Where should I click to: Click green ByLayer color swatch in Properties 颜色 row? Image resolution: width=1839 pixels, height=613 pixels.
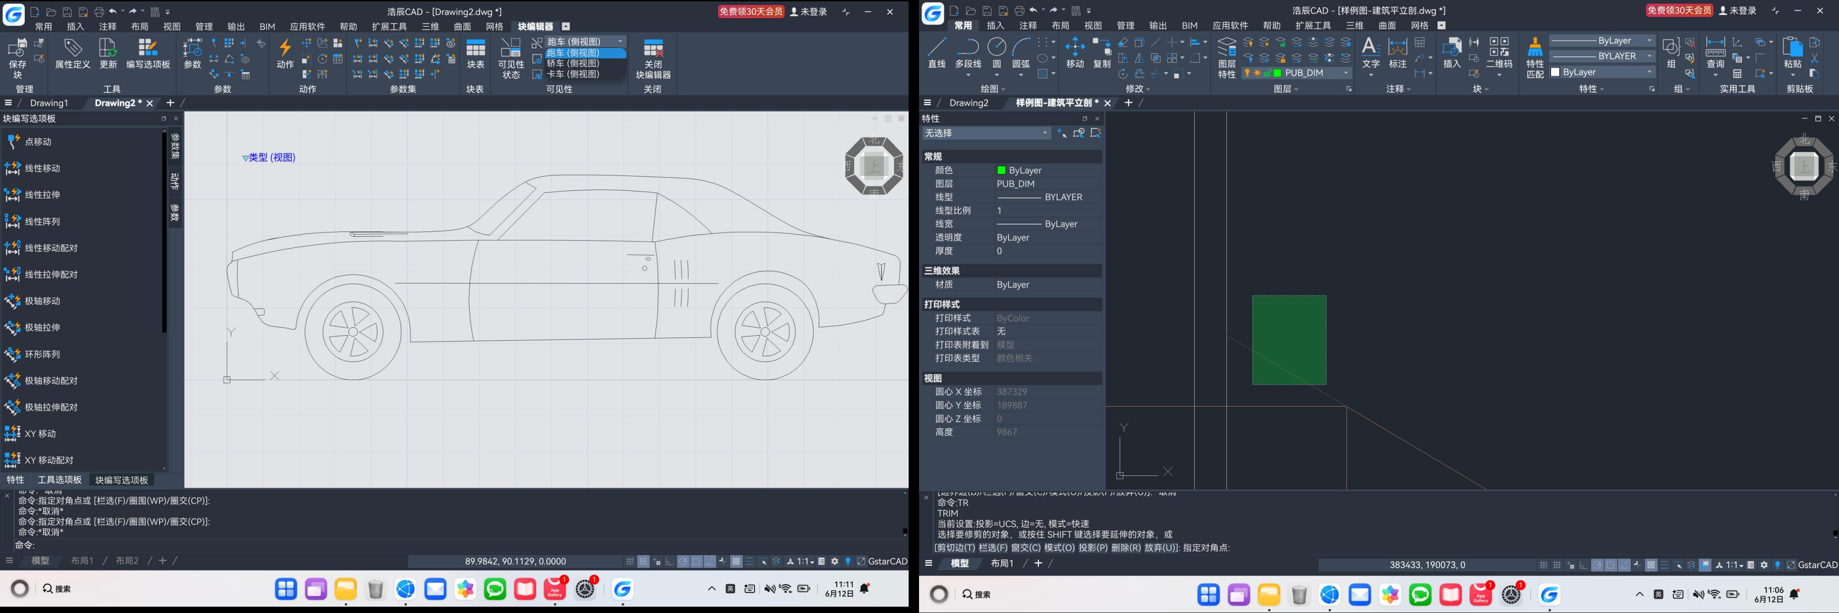(x=1001, y=170)
